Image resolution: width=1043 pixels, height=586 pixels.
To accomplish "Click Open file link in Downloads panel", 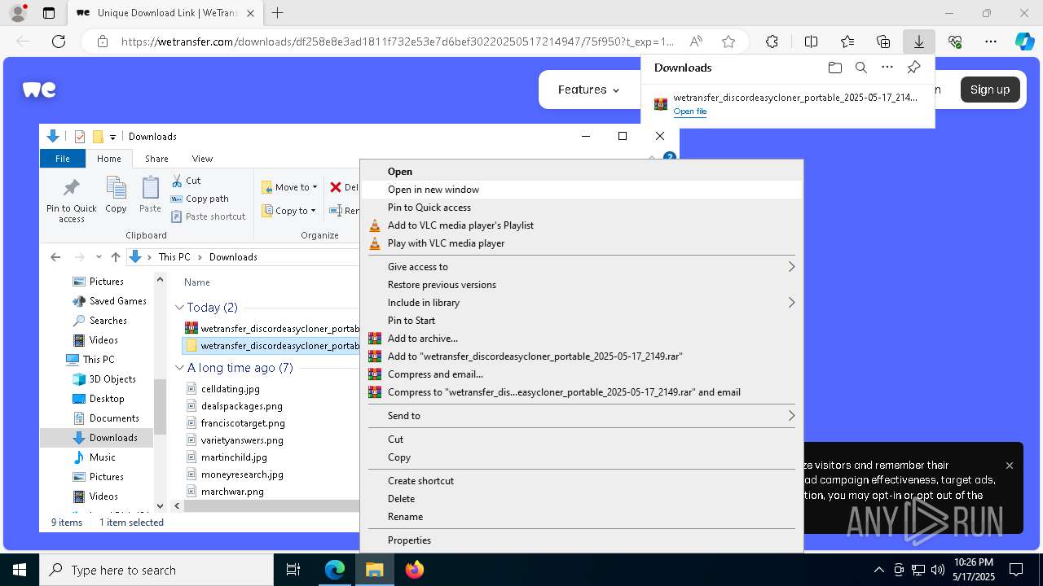I will click(x=690, y=112).
